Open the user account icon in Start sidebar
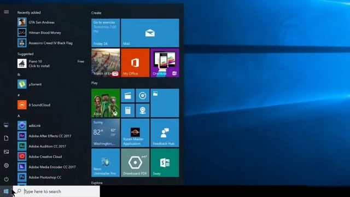Image resolution: width=350 pixels, height=197 pixels. coord(6,125)
